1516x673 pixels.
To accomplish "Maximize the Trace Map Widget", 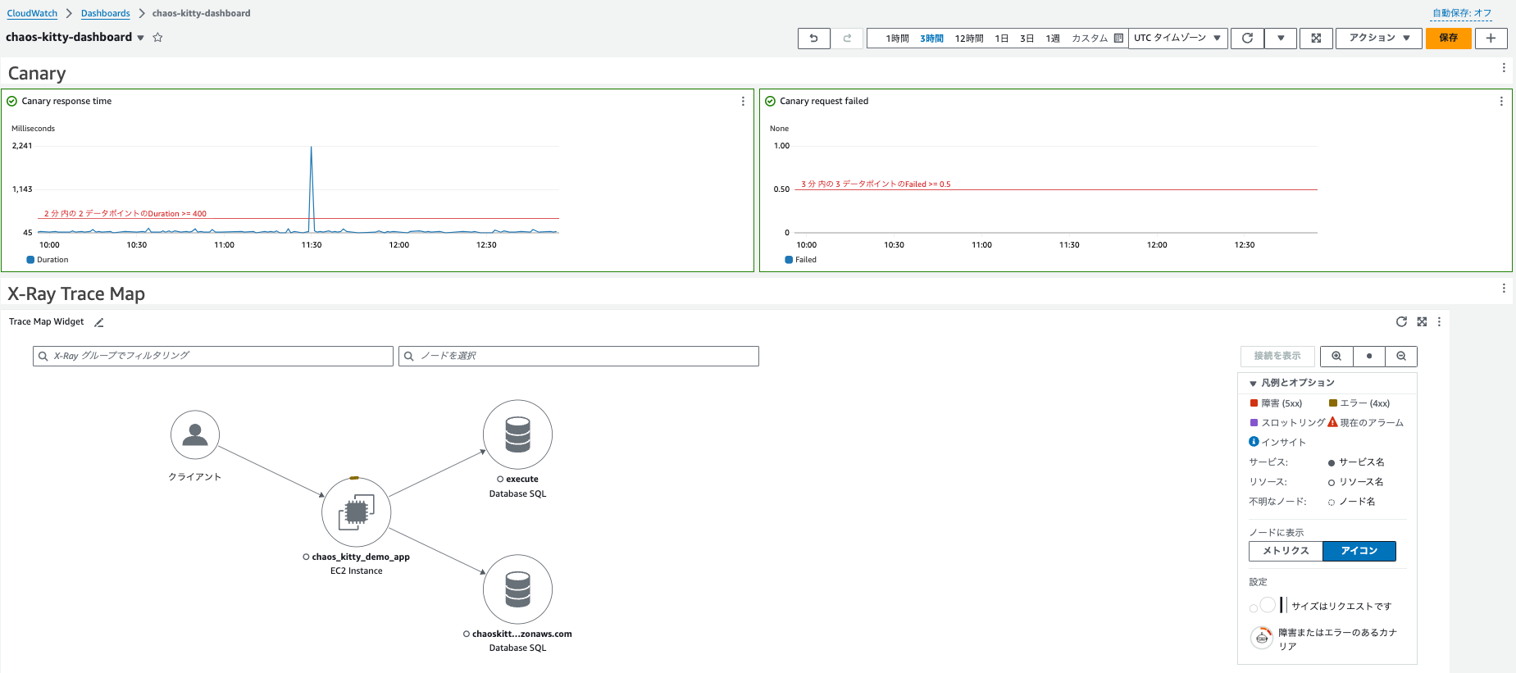I will pos(1422,322).
